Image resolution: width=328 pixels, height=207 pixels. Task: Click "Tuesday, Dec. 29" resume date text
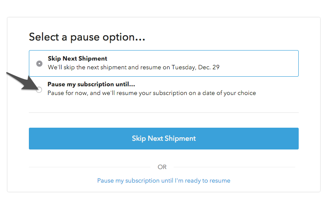[x=195, y=68]
